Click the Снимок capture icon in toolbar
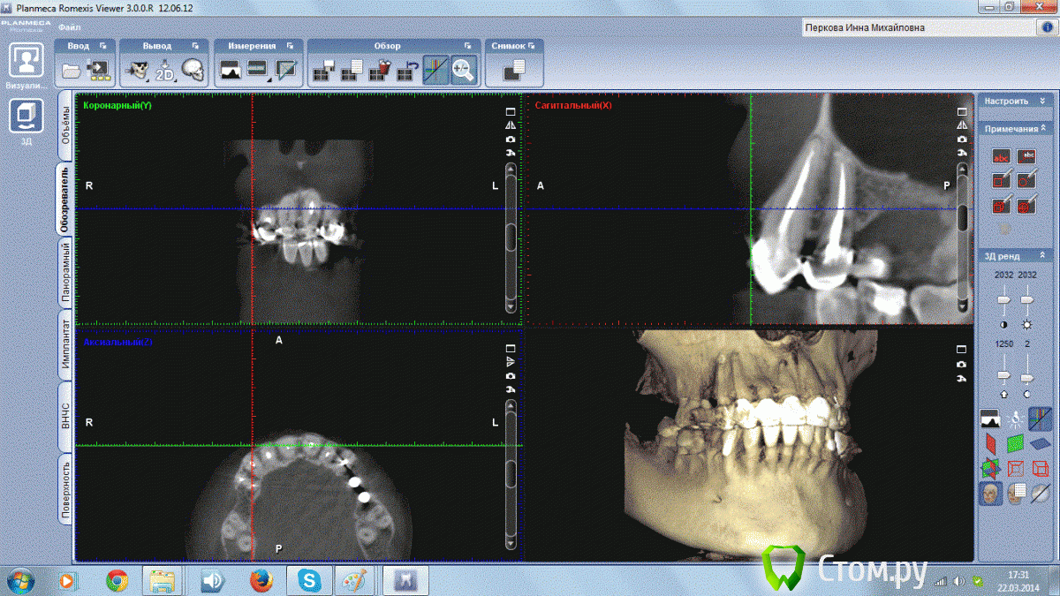This screenshot has width=1060, height=596. click(513, 70)
